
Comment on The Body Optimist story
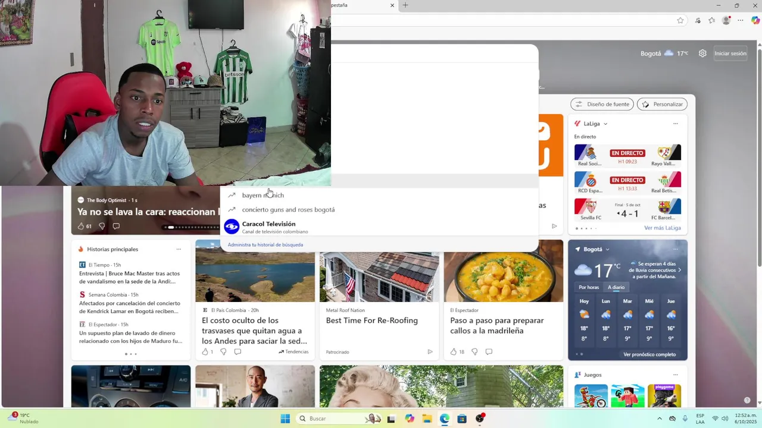click(x=116, y=226)
